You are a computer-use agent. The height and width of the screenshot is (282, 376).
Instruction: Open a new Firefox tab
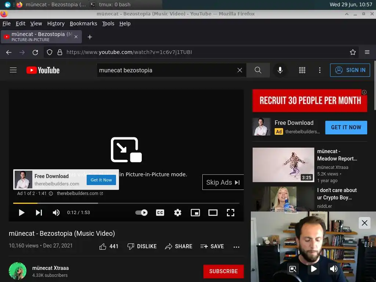[90, 37]
